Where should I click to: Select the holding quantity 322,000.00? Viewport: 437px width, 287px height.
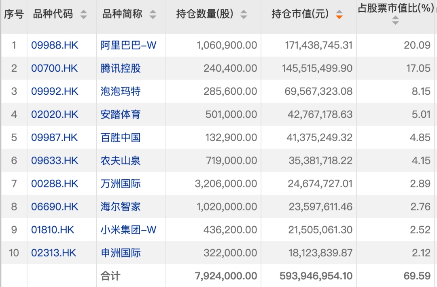230,253
